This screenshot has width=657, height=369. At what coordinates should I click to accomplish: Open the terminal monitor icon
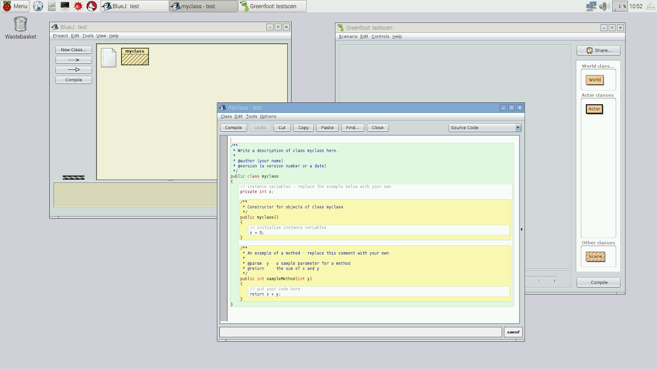coord(65,6)
